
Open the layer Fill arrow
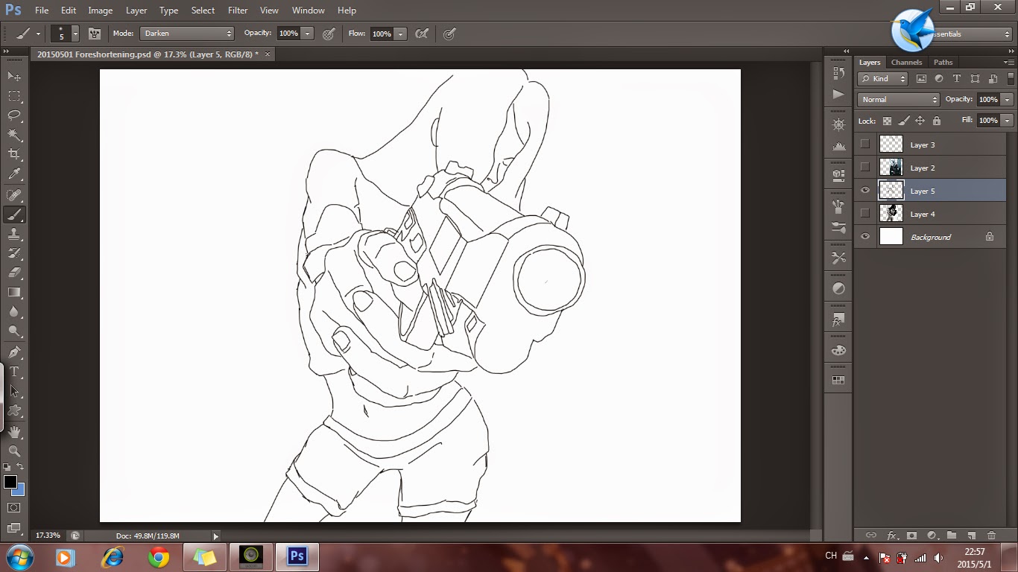coord(1008,120)
